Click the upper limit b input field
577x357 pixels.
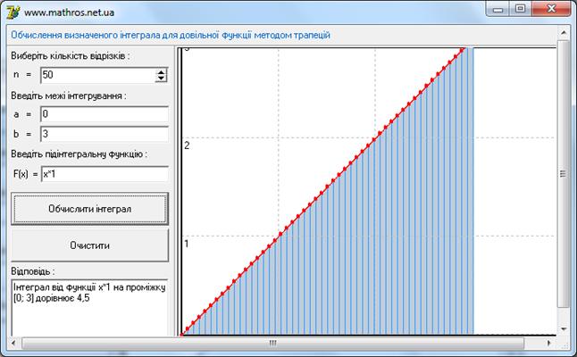click(x=105, y=134)
